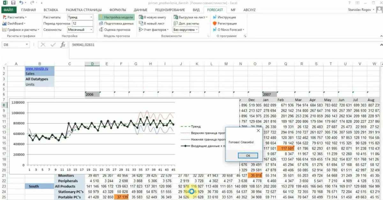Select row 23 header
The width and height of the screenshot is (383, 200).
pos(4,186)
